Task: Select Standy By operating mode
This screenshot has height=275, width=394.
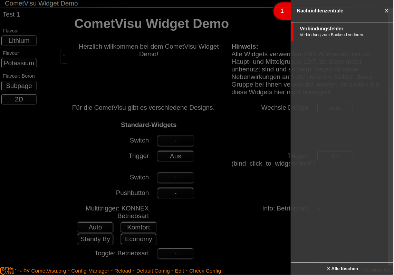Action: coord(95,239)
